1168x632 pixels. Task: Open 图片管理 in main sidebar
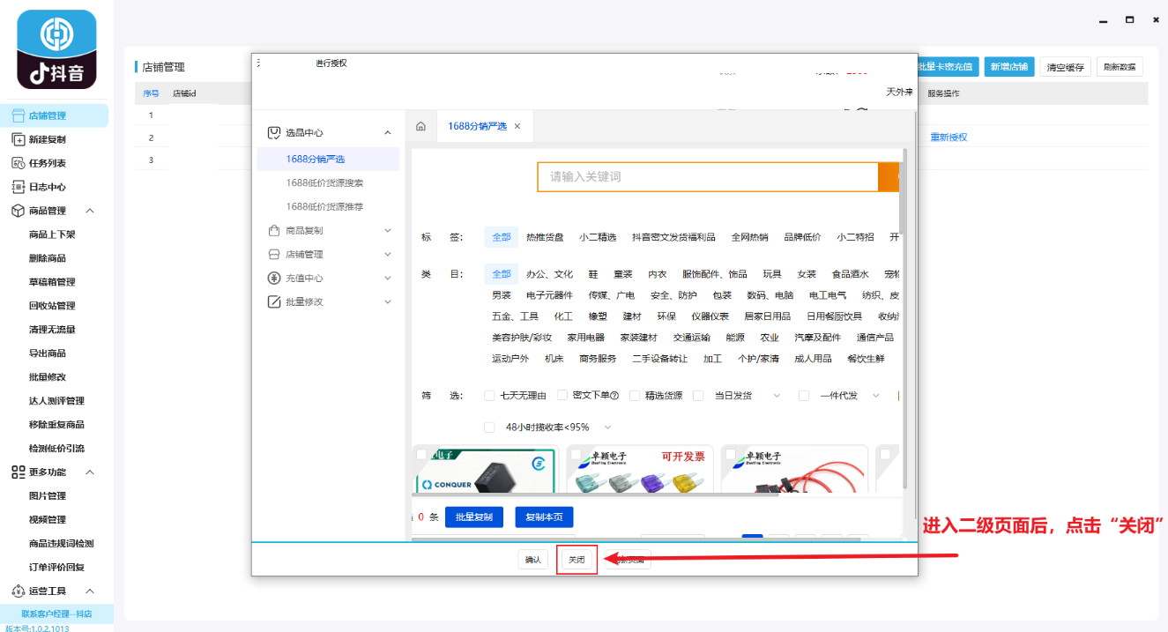tap(48, 495)
